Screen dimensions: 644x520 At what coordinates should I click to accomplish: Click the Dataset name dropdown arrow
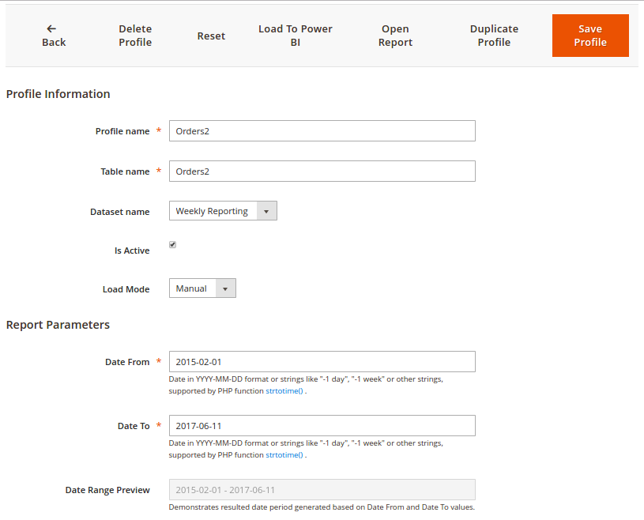tap(266, 211)
